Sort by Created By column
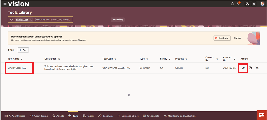The image size is (267, 120). [x=217, y=59]
